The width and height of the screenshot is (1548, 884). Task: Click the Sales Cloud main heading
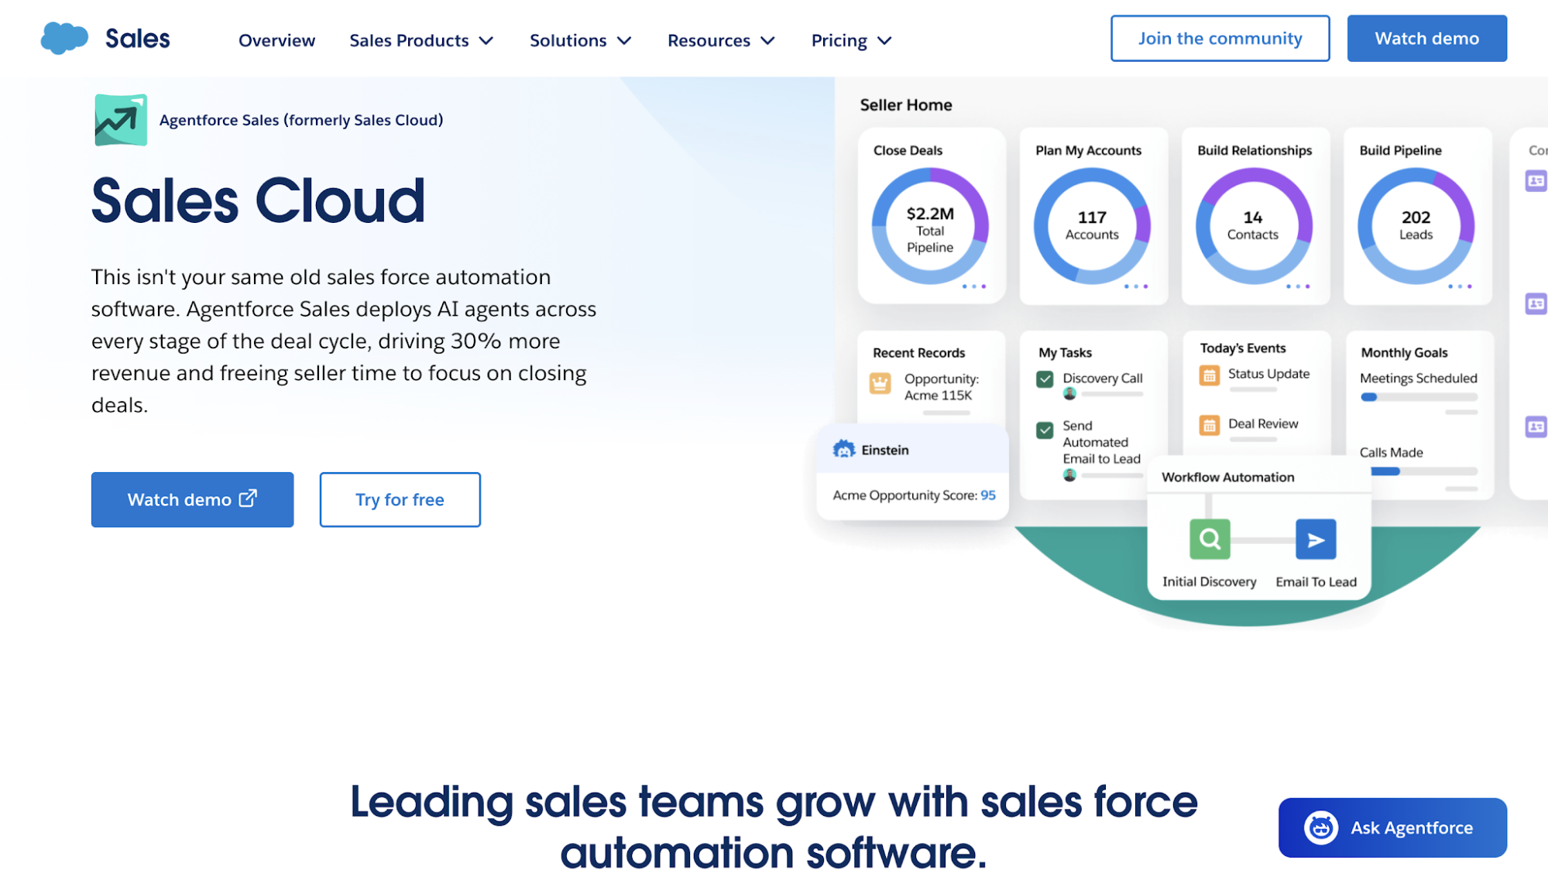pyautogui.click(x=258, y=201)
